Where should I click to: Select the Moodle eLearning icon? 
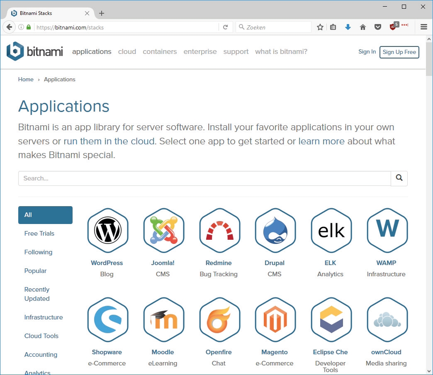coord(163,320)
